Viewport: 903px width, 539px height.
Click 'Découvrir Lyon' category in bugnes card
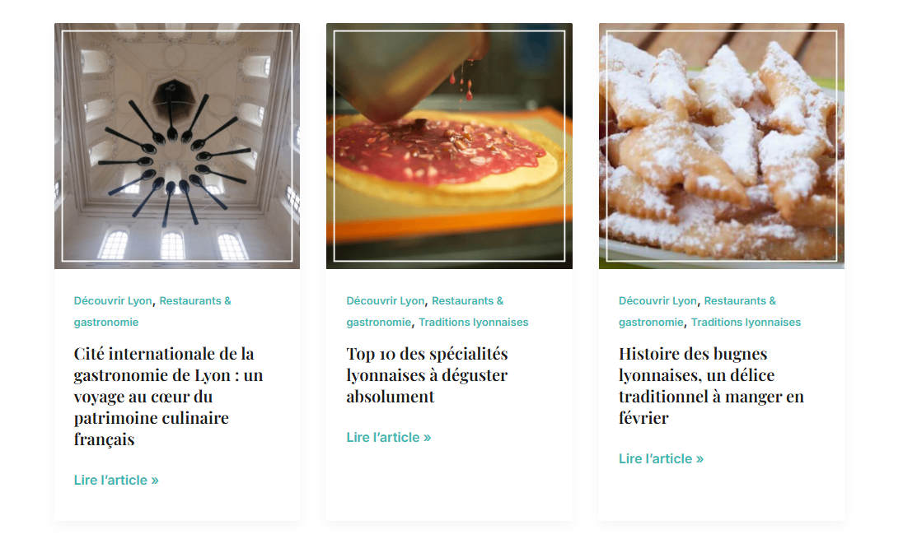657,301
